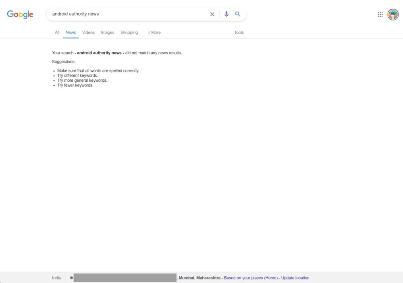Switch to the Videos tab
This screenshot has width=403, height=283.
(x=88, y=32)
